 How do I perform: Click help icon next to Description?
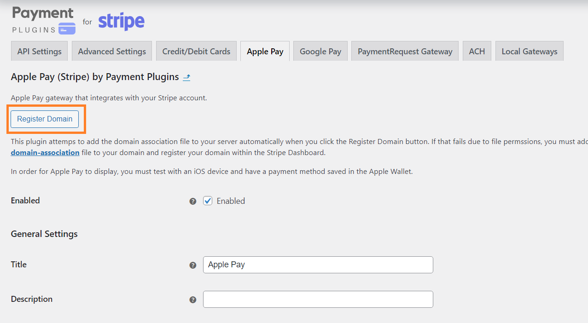[x=193, y=300]
